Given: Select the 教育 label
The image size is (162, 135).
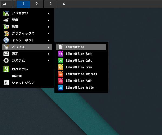Looking at the screenshot, I should click(x=15, y=27).
